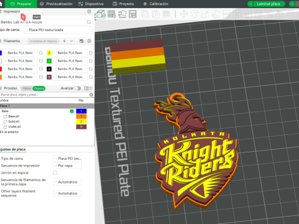Open filament 2 Bambu PLA Basic dropdown
This screenshot has width=299, height=224.
point(70,53)
